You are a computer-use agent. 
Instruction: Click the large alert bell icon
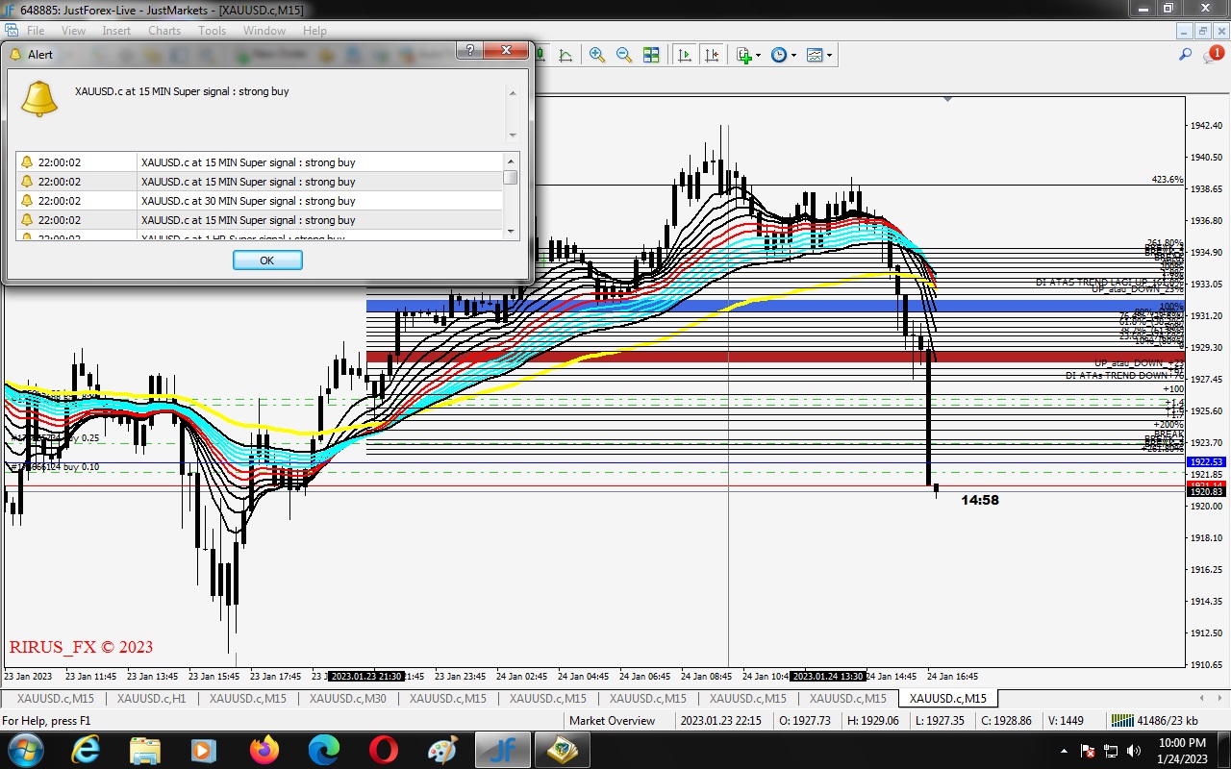point(39,99)
